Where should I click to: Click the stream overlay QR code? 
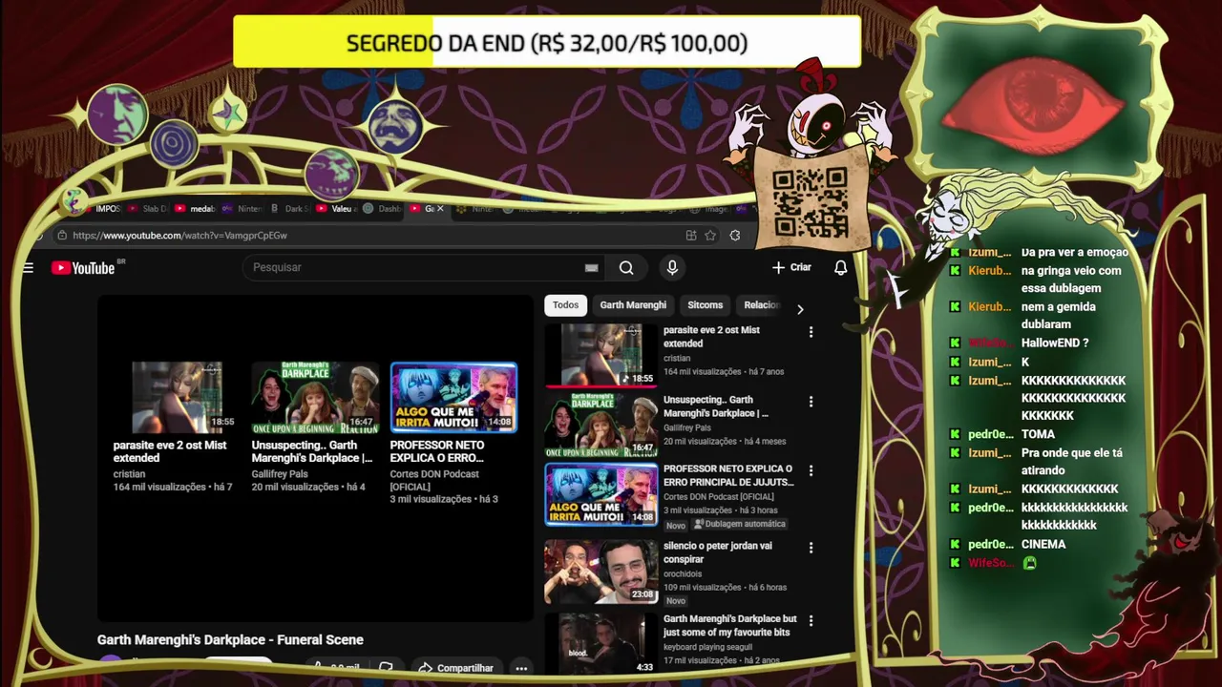pos(810,201)
